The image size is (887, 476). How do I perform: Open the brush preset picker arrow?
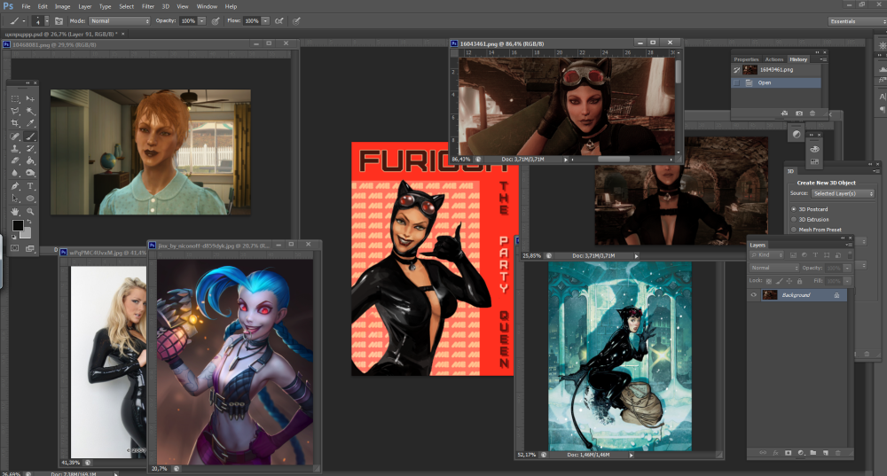click(x=46, y=21)
